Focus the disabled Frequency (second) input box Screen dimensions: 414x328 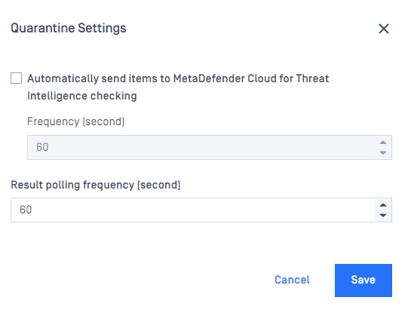point(210,147)
